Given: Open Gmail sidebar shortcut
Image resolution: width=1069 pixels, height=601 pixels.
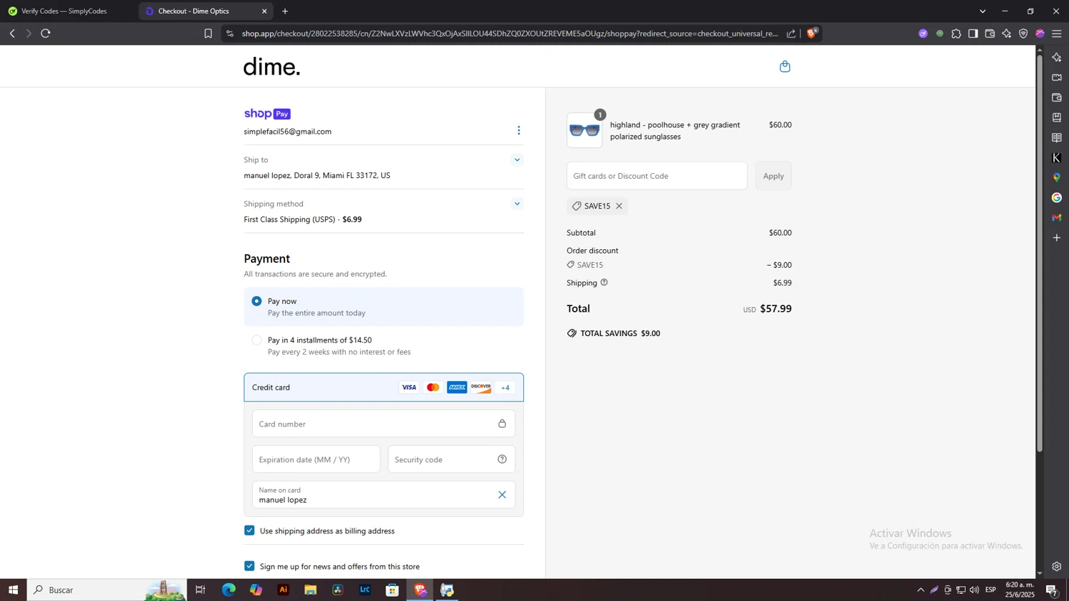Looking at the screenshot, I should click(1057, 217).
